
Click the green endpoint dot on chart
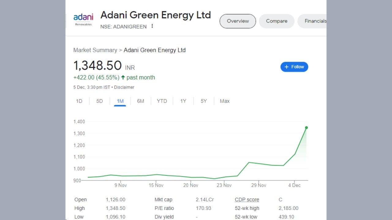(x=306, y=128)
